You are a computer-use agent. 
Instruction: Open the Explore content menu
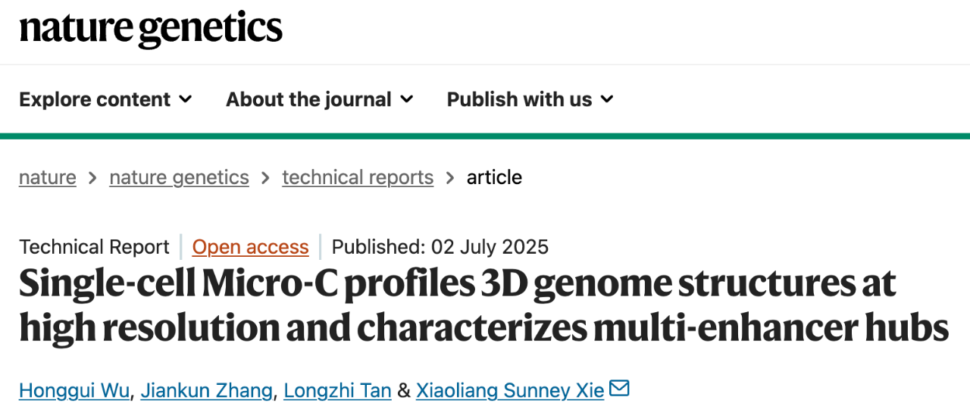point(105,99)
